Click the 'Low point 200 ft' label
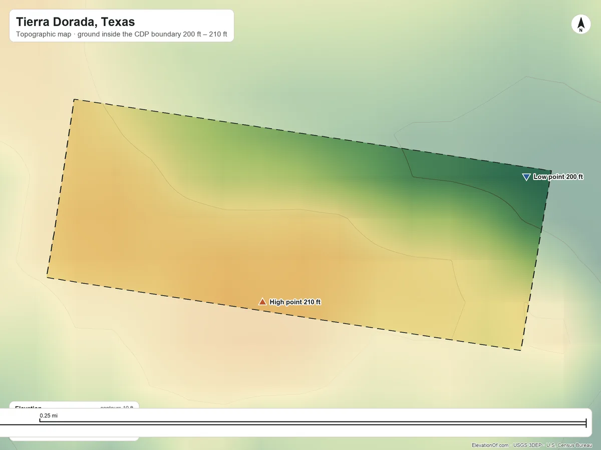This screenshot has height=450, width=601. point(558,177)
